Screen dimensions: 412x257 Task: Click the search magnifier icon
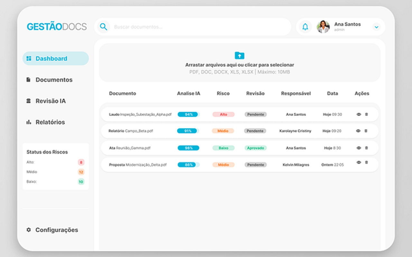[x=103, y=27]
